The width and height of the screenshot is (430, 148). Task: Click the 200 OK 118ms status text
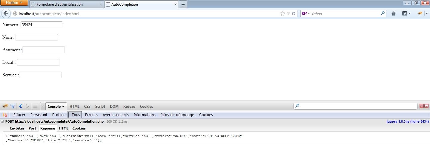point(117,122)
